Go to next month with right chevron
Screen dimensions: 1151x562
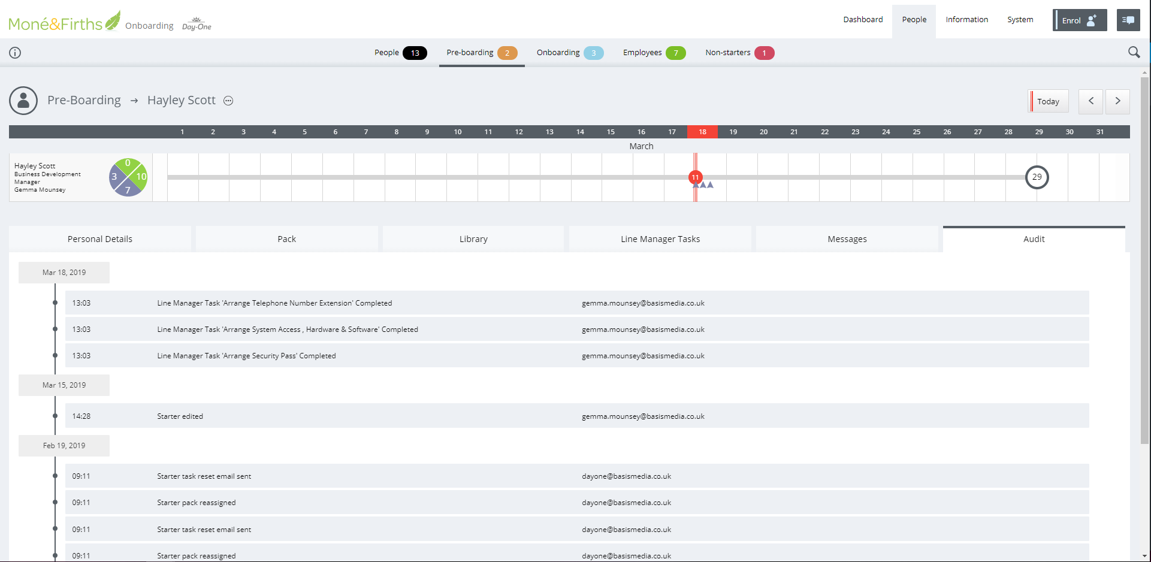pyautogui.click(x=1117, y=101)
